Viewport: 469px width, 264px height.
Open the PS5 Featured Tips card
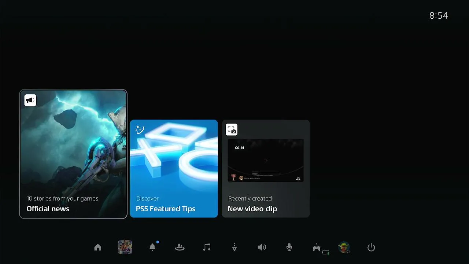coord(174,169)
